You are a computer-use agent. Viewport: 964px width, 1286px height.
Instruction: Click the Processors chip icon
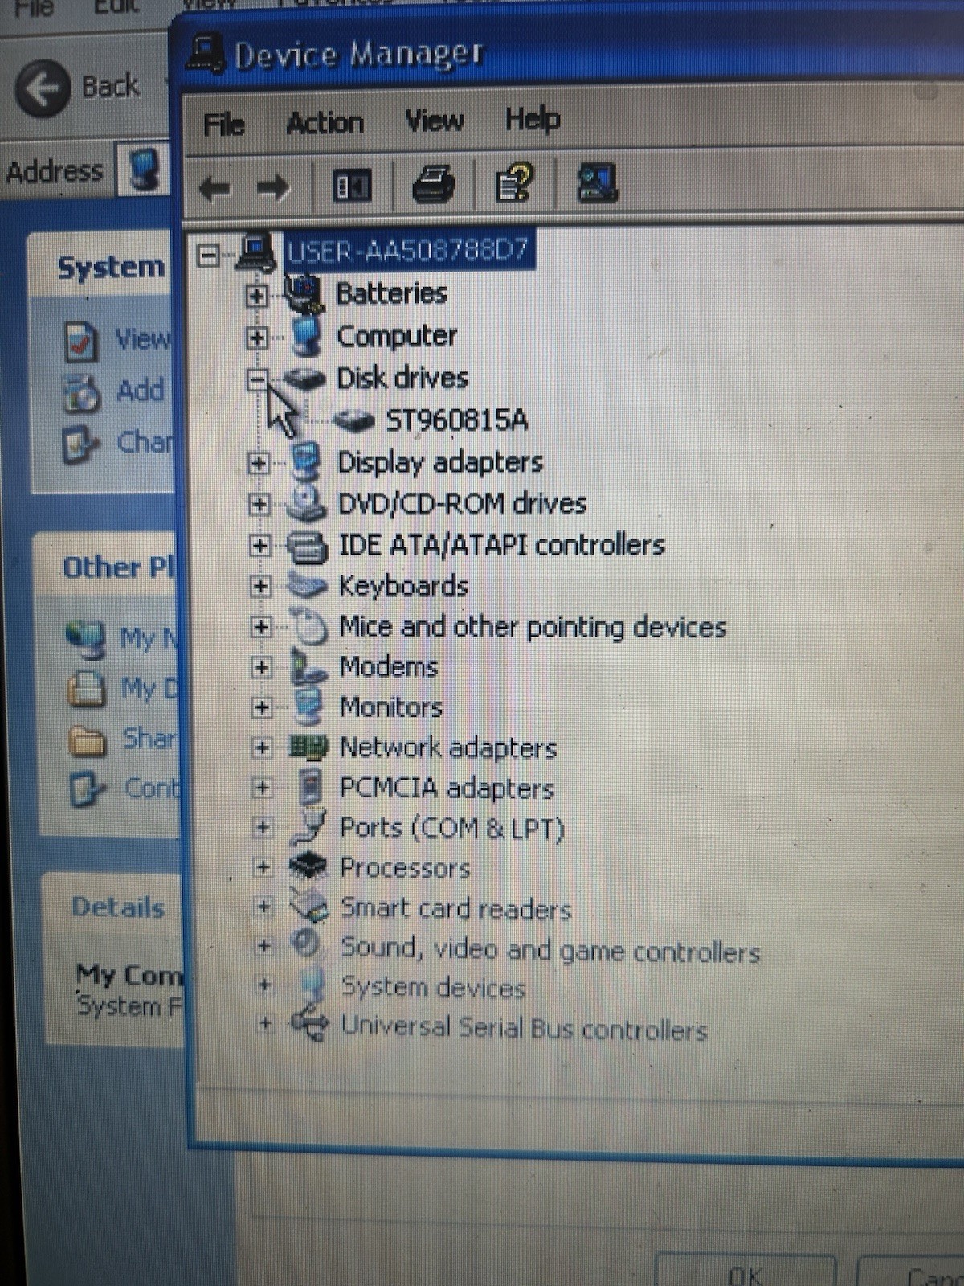(309, 867)
